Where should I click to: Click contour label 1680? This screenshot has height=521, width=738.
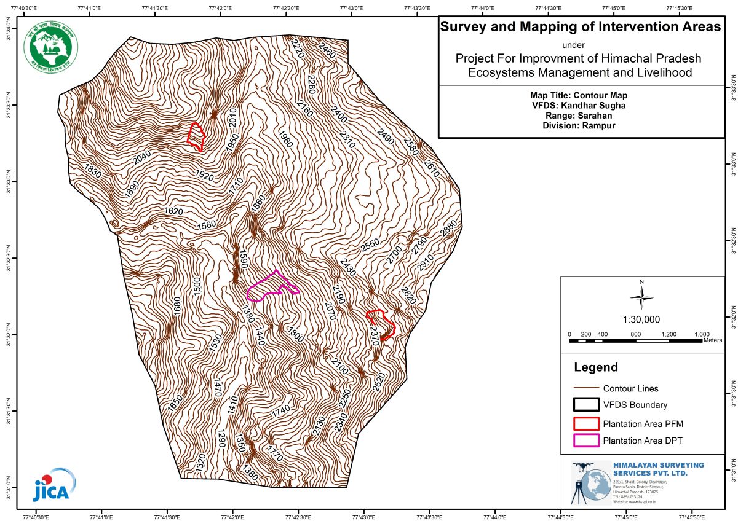click(x=177, y=306)
